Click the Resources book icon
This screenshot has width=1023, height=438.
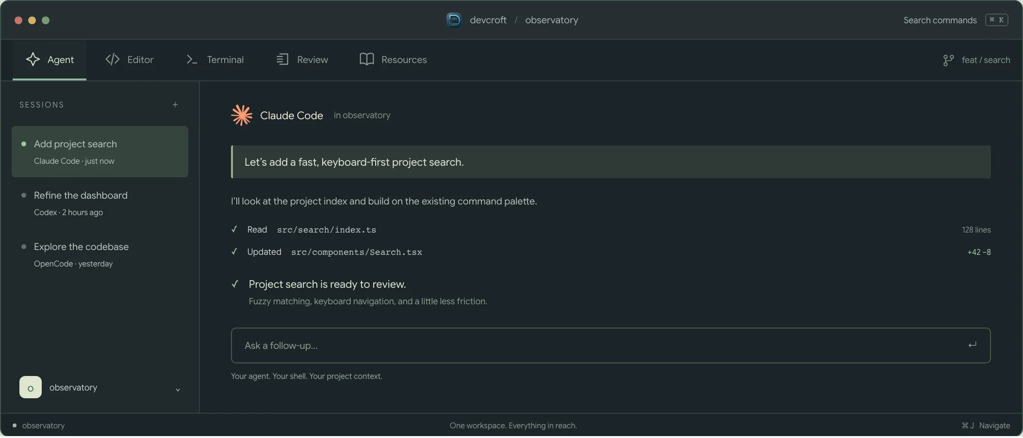367,59
